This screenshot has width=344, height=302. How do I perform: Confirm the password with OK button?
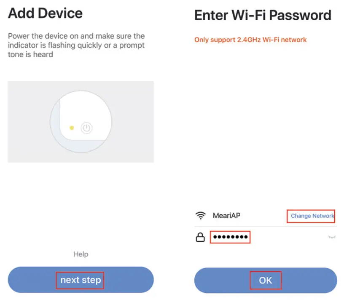[x=266, y=280]
